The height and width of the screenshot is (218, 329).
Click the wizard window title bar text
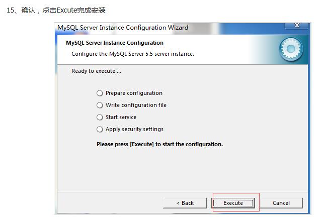pyautogui.click(x=123, y=28)
